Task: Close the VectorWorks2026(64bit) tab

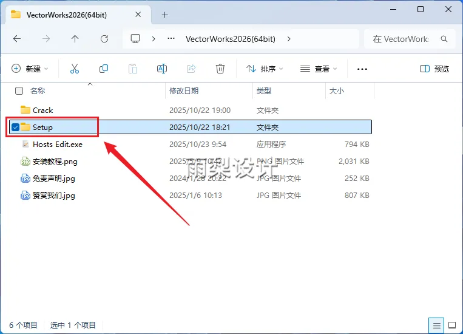Action: point(138,15)
